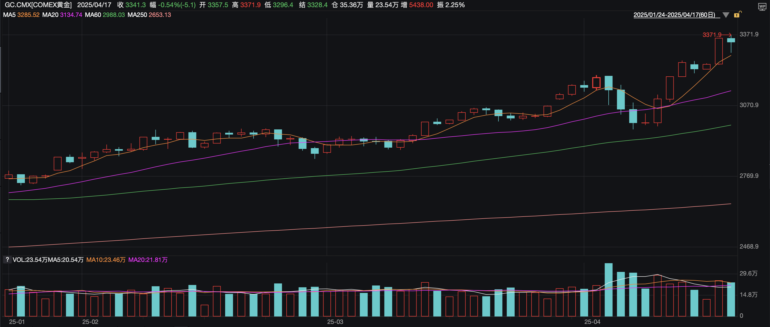Select the MA60 2988.03 indicator label
This screenshot has height=327, width=770.
(x=105, y=15)
